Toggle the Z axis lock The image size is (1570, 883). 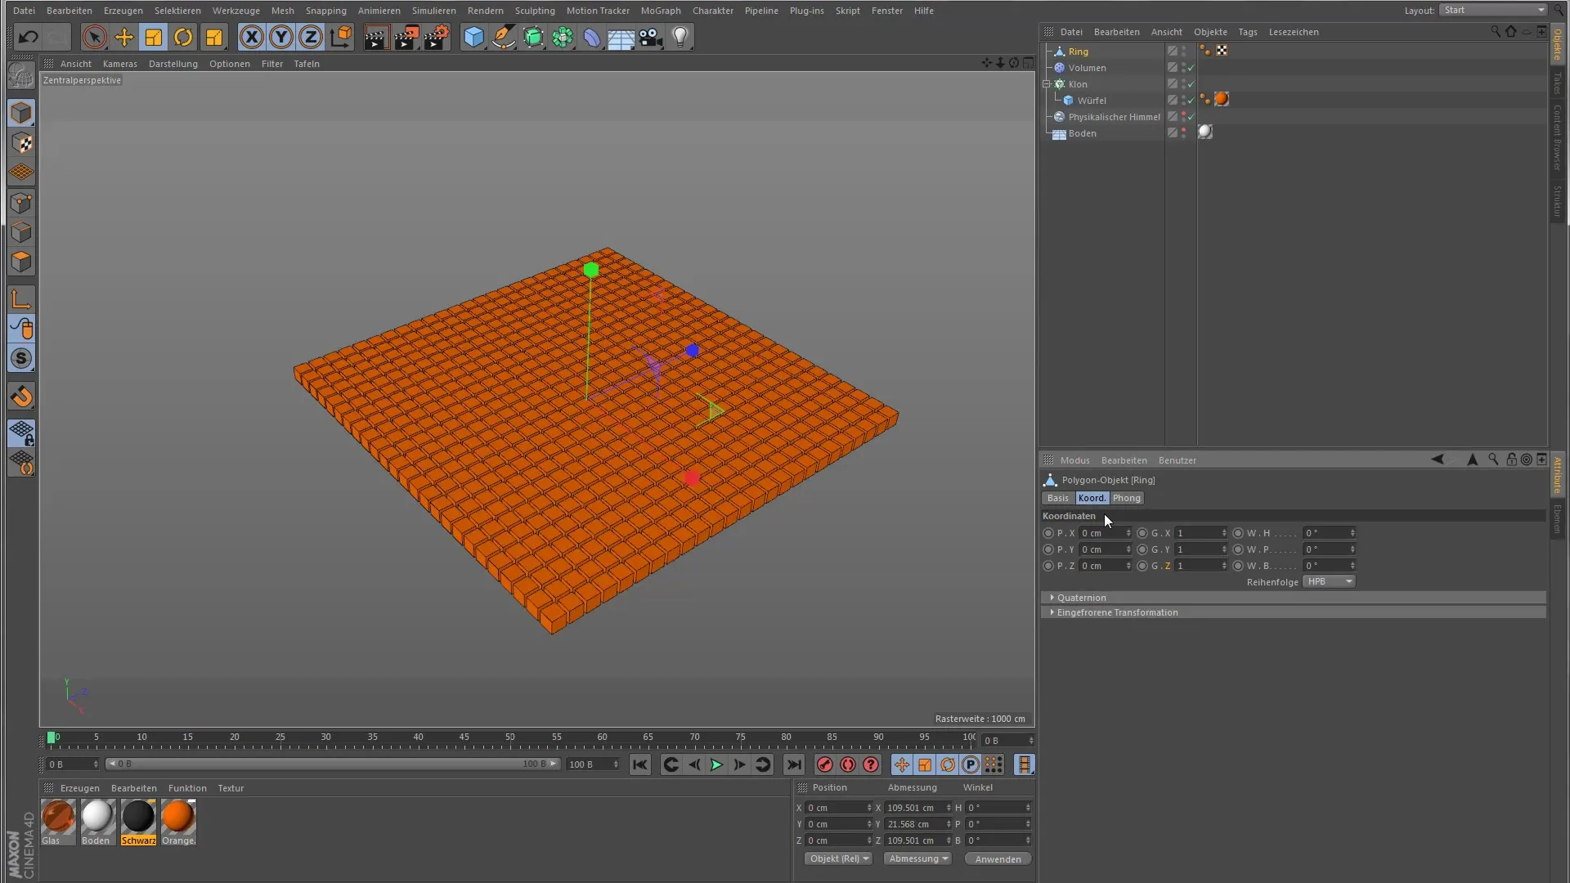(x=311, y=37)
